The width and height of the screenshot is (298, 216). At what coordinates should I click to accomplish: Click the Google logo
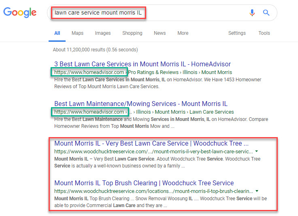(20, 13)
